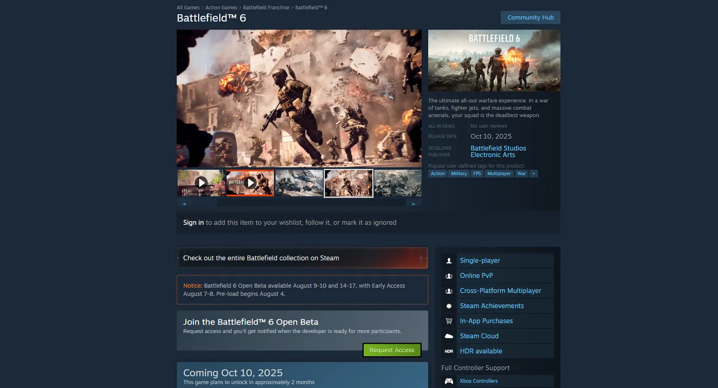Select the Military tag
The width and height of the screenshot is (718, 388).
tap(459, 174)
